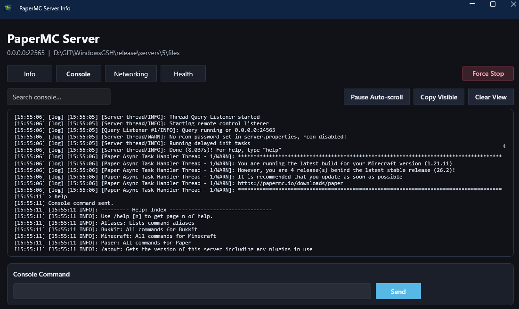Open the Networking tab
The height and width of the screenshot is (309, 519).
(x=131, y=73)
